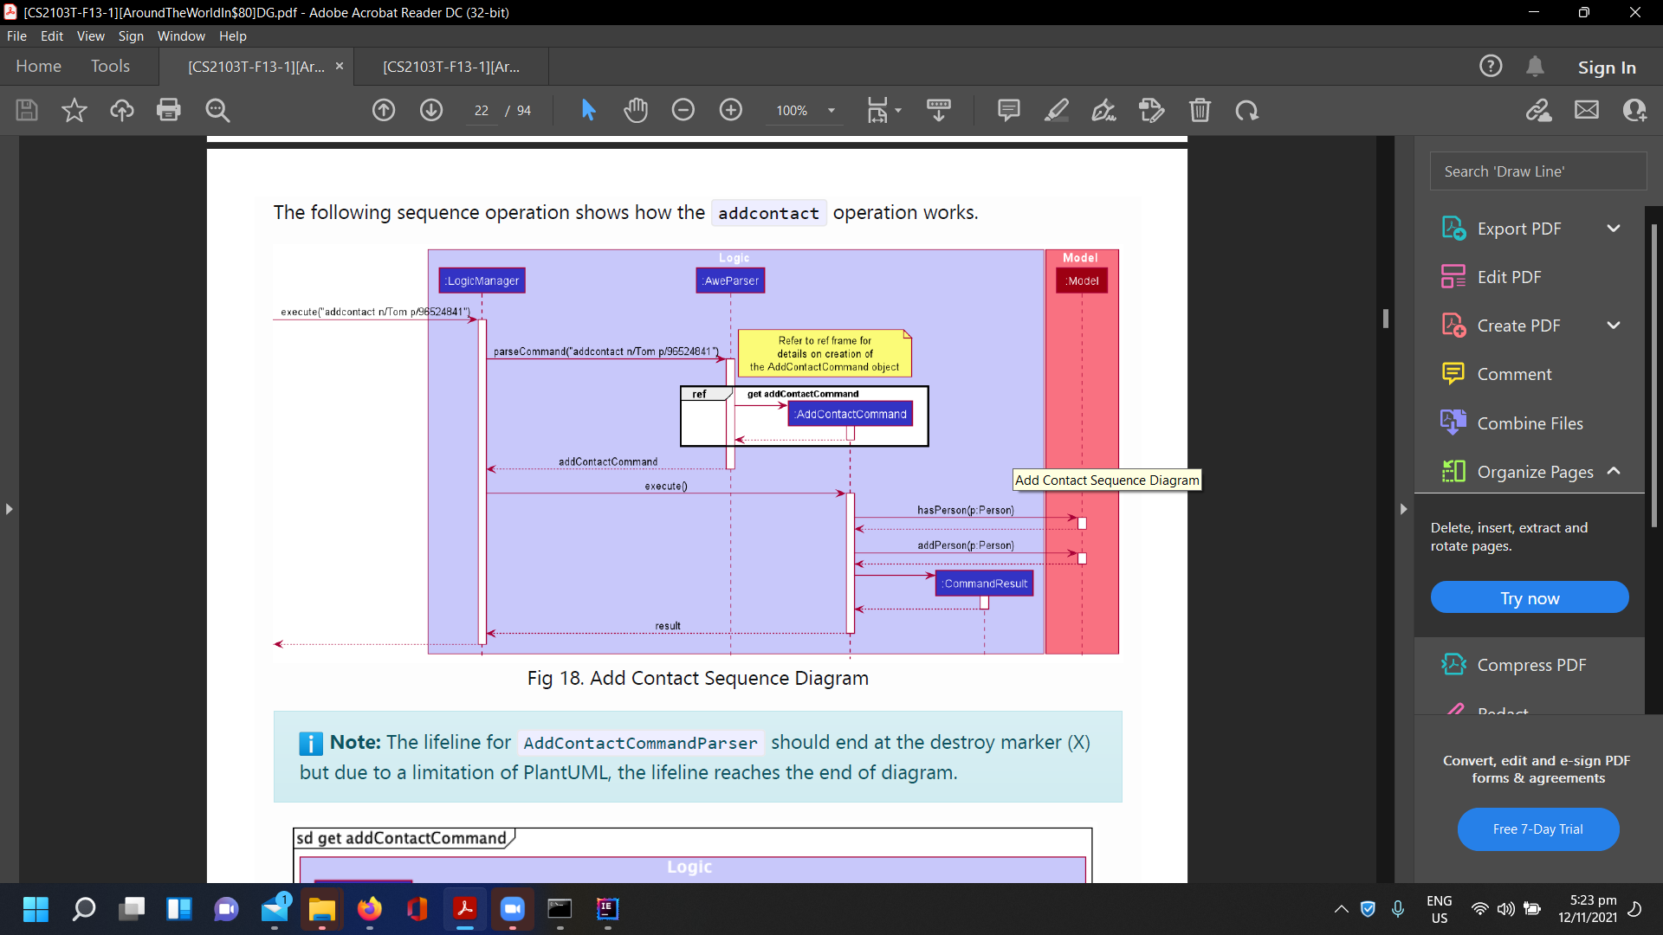This screenshot has width=1663, height=935.
Task: Click the upload to cloud icon
Action: pos(122,110)
